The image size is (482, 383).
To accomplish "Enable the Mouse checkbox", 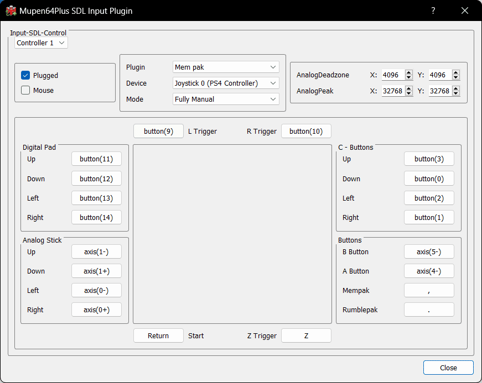I will click(x=25, y=90).
